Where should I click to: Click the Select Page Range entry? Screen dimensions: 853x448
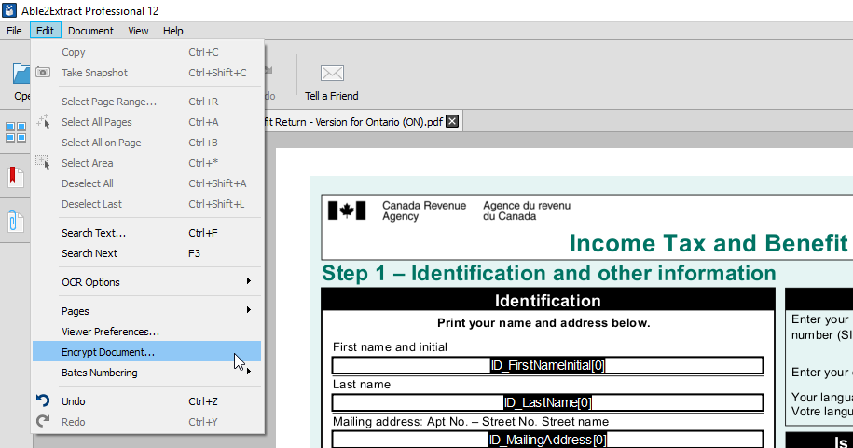(147, 102)
